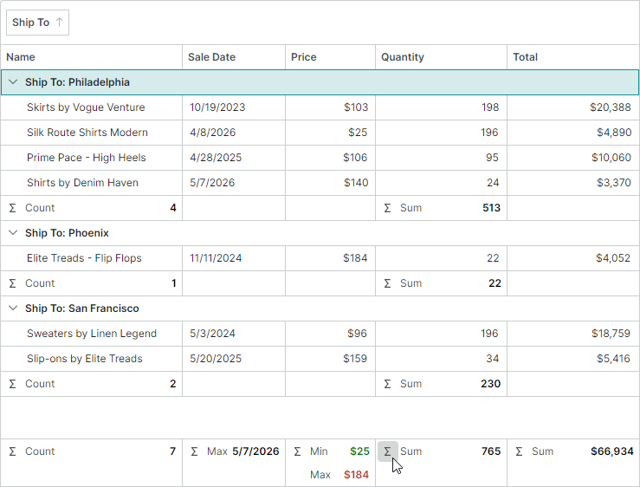Click sigma icon beside Sum $66,934

coord(519,451)
